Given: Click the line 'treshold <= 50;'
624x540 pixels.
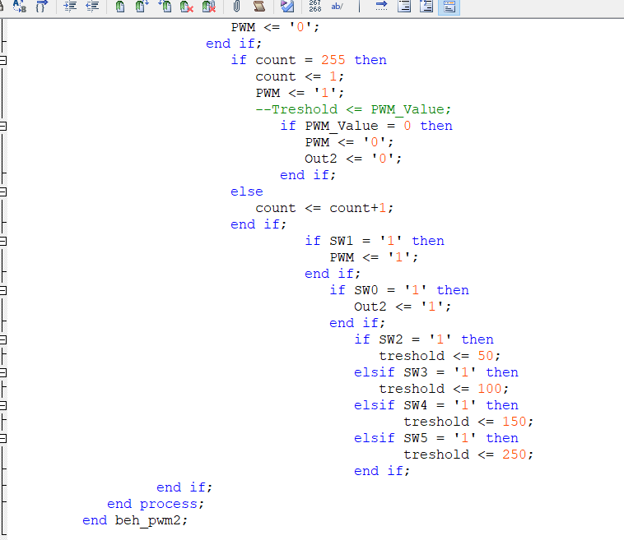Looking at the screenshot, I should [440, 356].
